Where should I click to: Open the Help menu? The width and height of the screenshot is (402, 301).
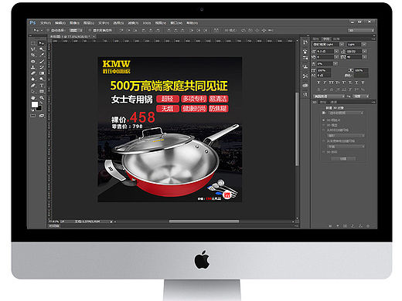192,23
